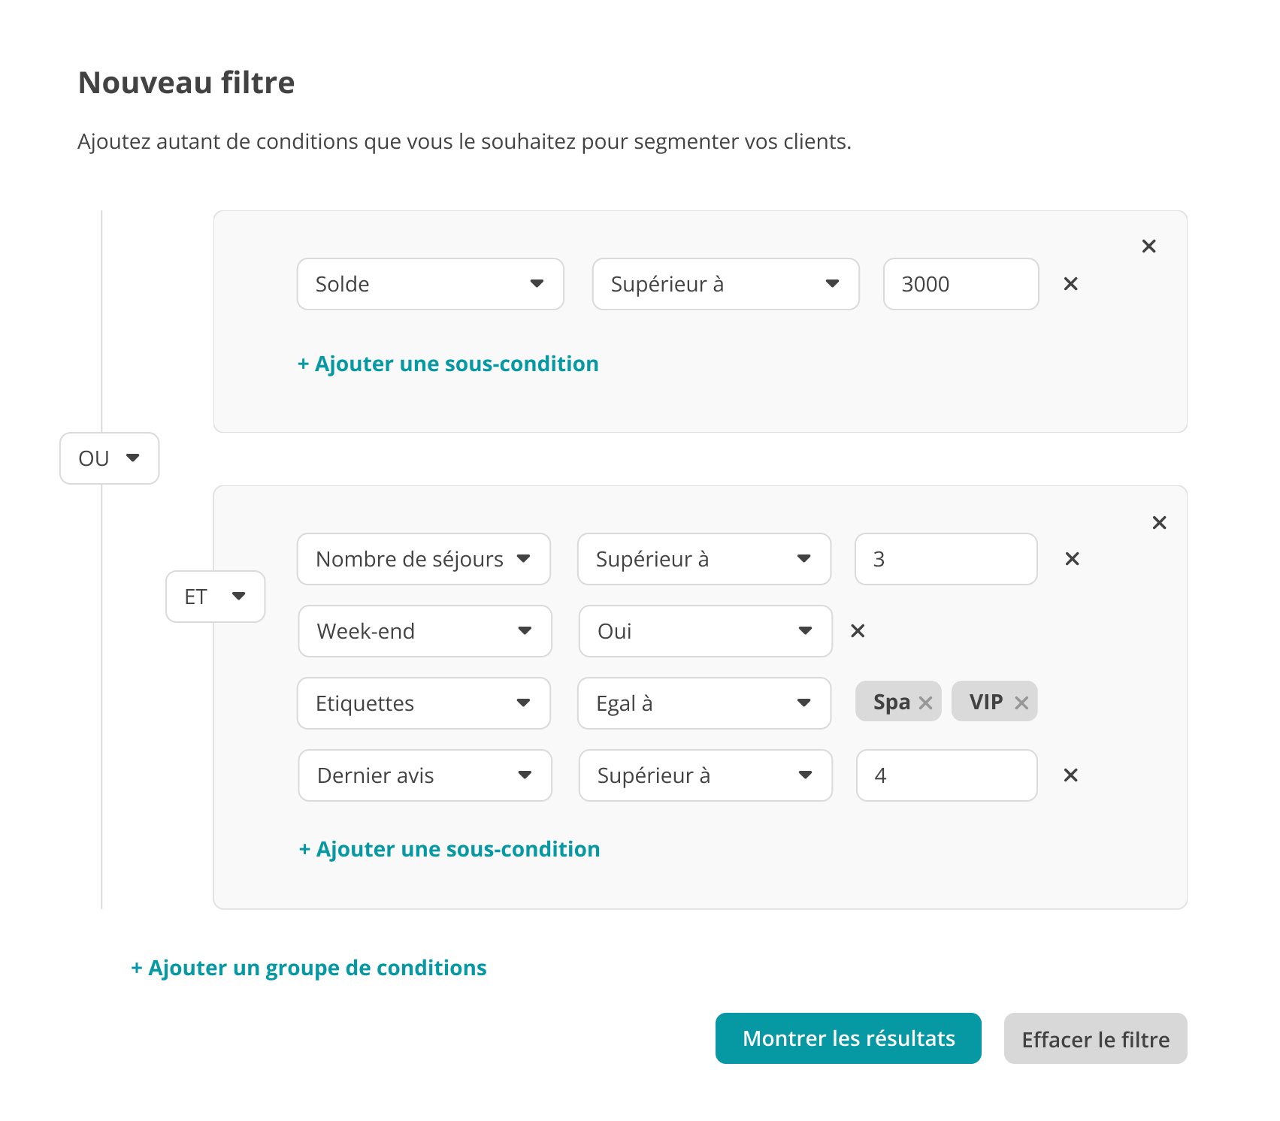This screenshot has width=1280, height=1121.
Task: Open the Etiquettes field dropdown
Action: pyautogui.click(x=424, y=703)
